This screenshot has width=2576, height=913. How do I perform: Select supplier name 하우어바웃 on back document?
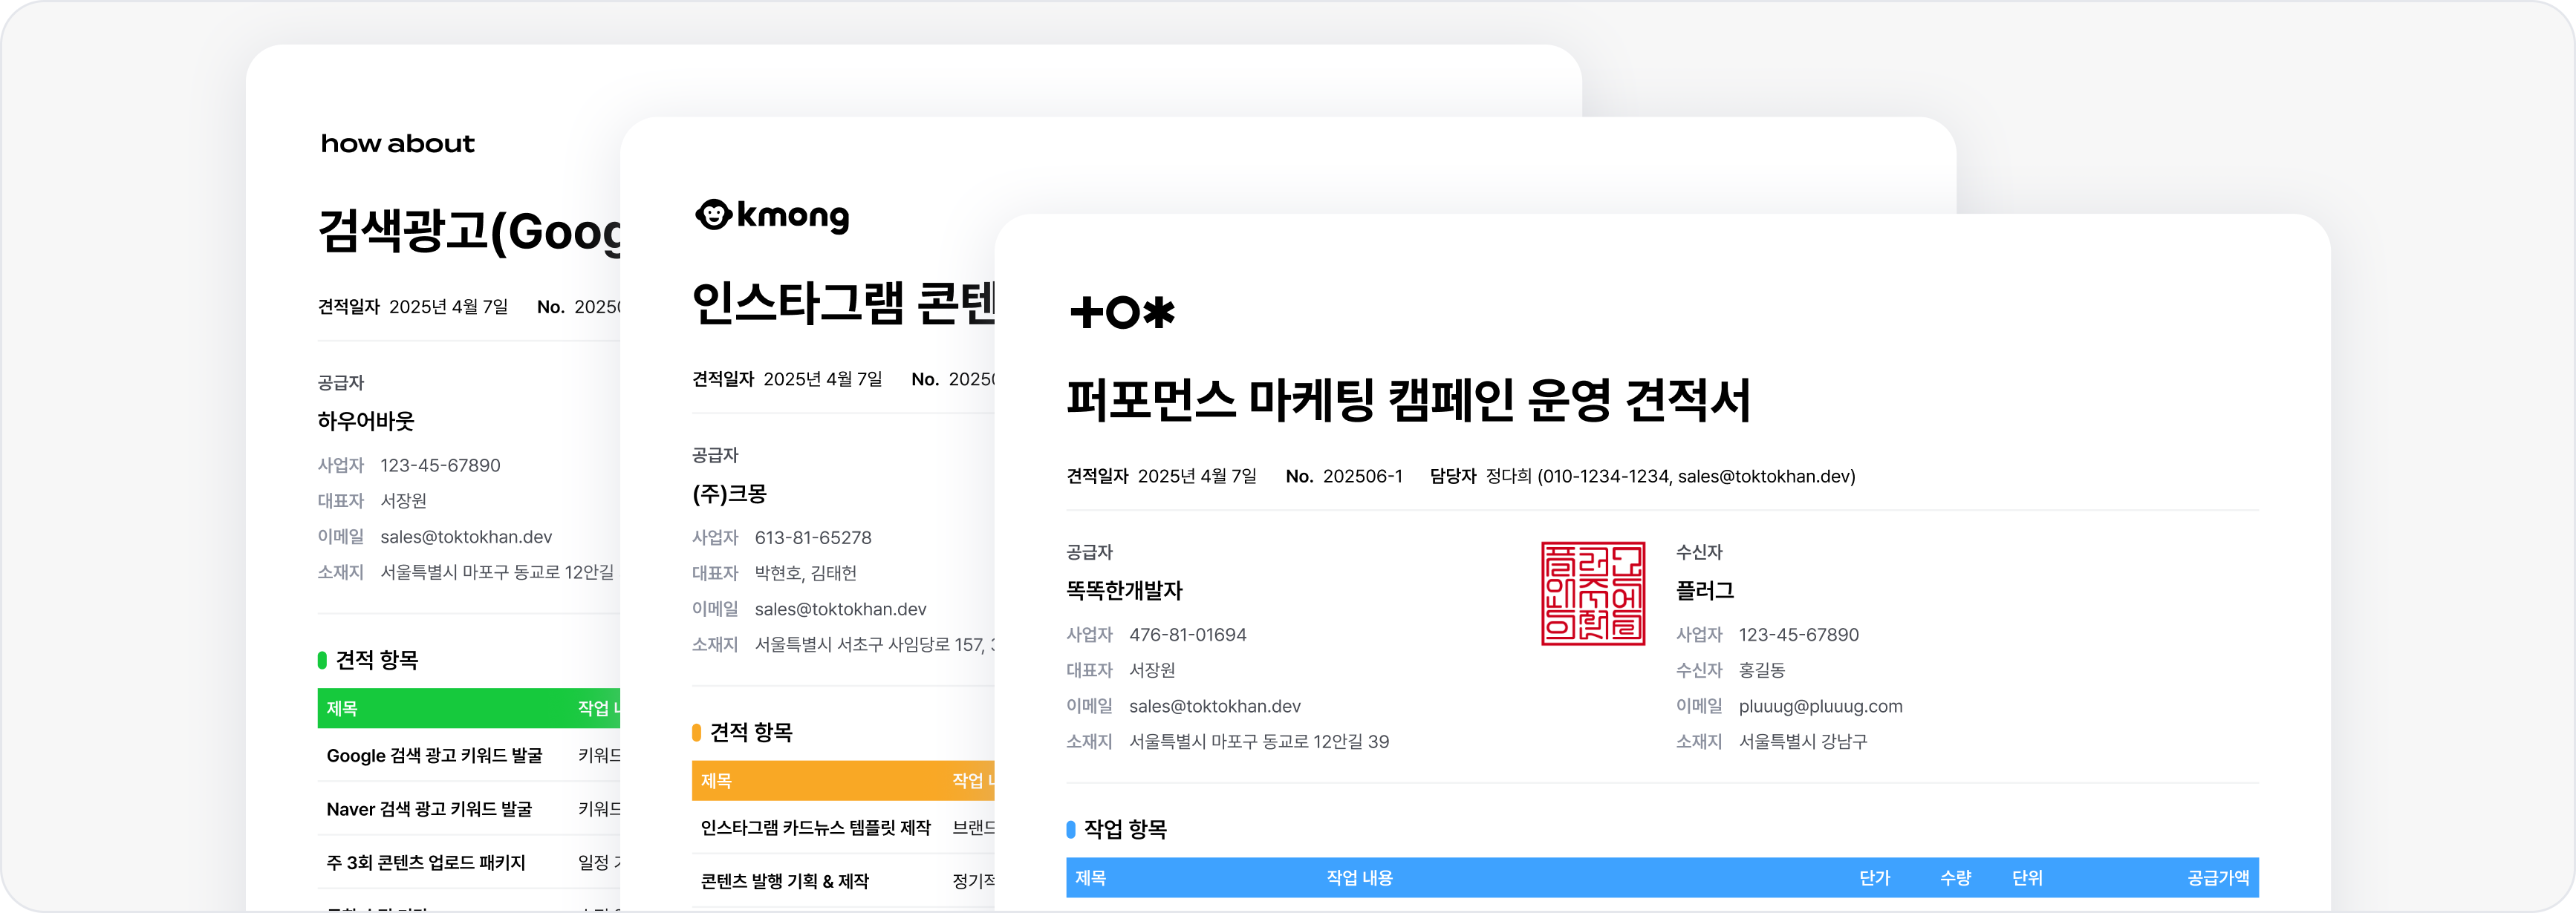pos(365,422)
